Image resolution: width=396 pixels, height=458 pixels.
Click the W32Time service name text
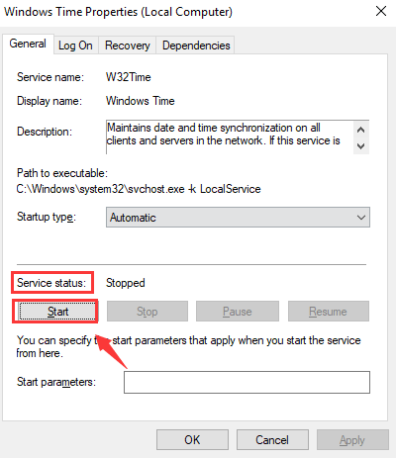129,77
